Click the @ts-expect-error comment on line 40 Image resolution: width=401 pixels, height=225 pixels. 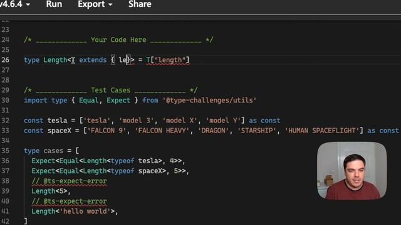tap(69, 201)
